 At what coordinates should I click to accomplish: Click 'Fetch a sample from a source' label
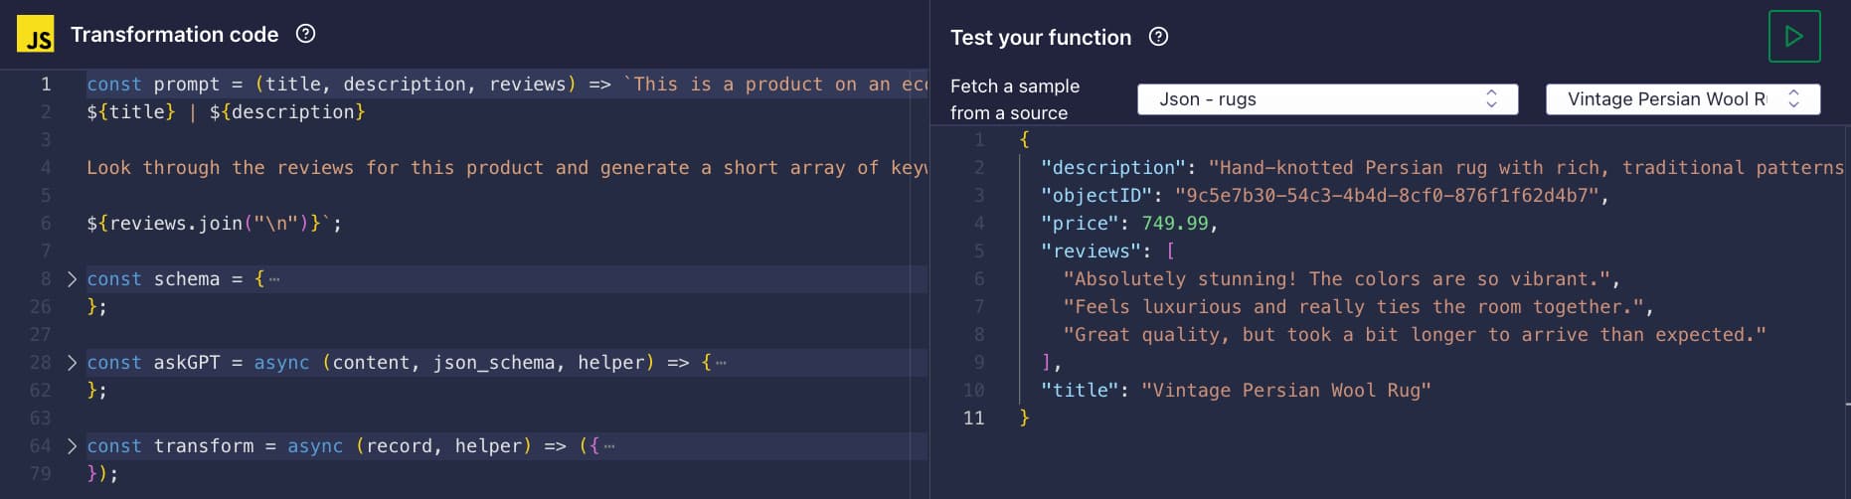point(1015,99)
